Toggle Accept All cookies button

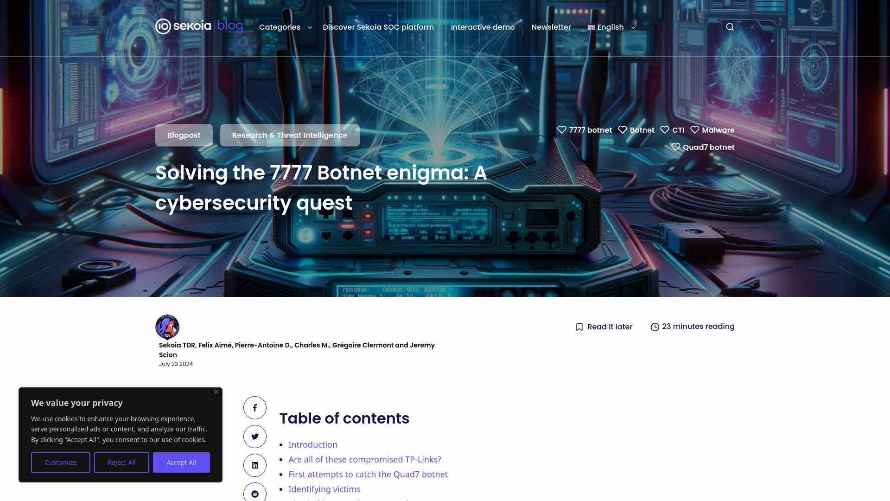182,462
